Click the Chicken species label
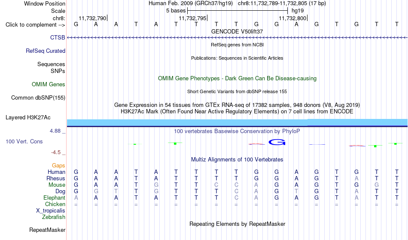The width and height of the screenshot is (408, 240). pyautogui.click(x=55, y=204)
